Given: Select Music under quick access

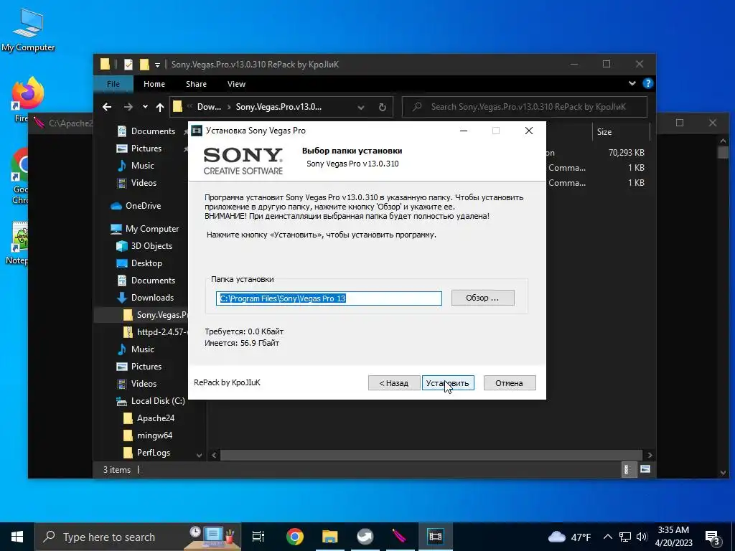Looking at the screenshot, I should click(142, 166).
